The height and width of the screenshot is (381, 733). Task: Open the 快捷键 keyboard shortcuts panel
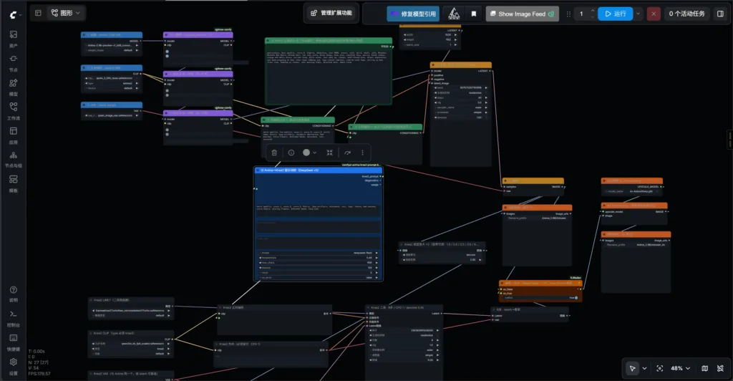13,342
